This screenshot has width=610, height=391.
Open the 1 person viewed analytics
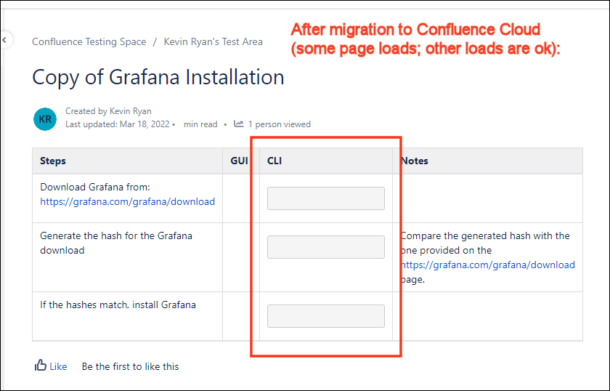pyautogui.click(x=279, y=124)
